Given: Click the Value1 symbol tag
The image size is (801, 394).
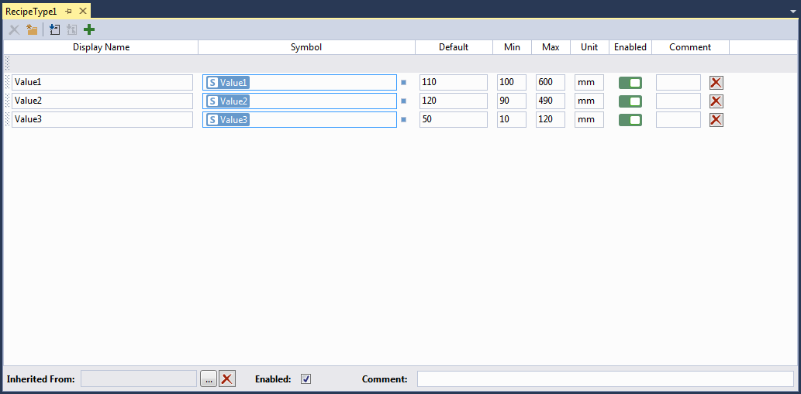Looking at the screenshot, I should click(228, 83).
